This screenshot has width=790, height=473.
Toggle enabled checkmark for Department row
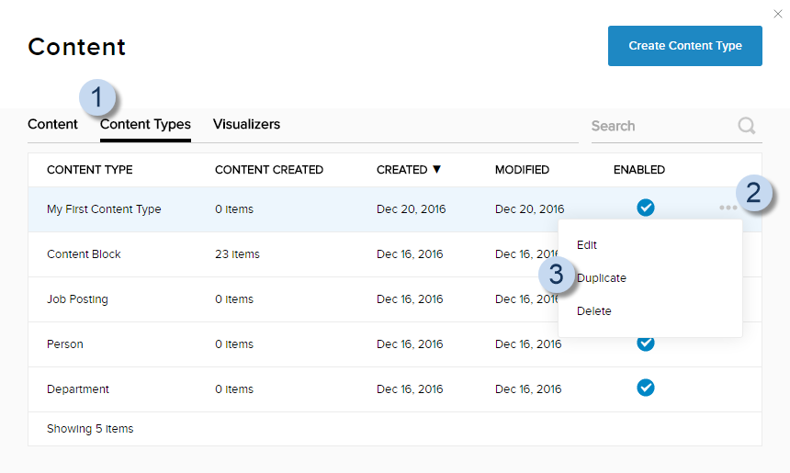point(646,388)
